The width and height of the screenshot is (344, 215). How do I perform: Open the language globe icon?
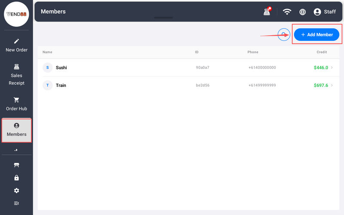click(303, 12)
